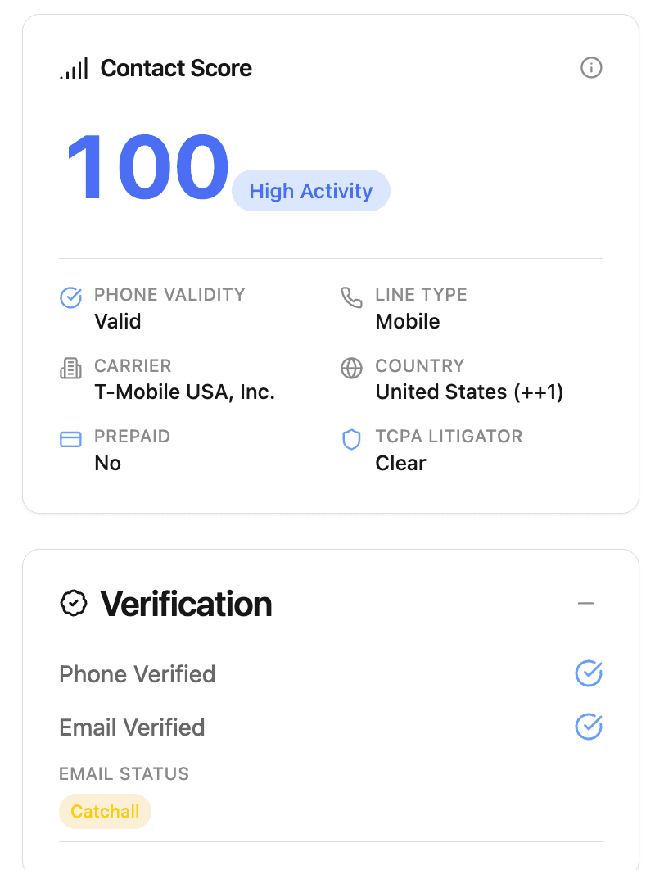The width and height of the screenshot is (655, 870).
Task: Select the Line Type phone handset icon
Action: (x=351, y=297)
